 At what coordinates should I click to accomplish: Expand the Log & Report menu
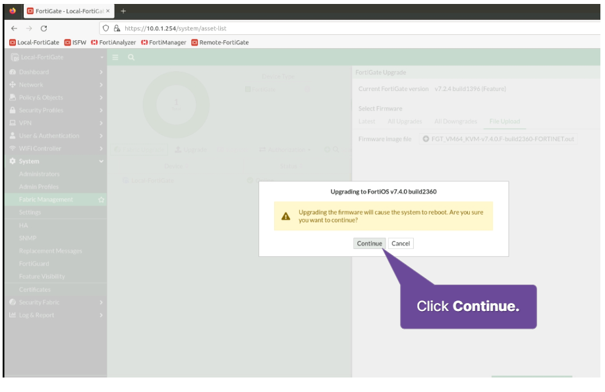pyautogui.click(x=56, y=315)
